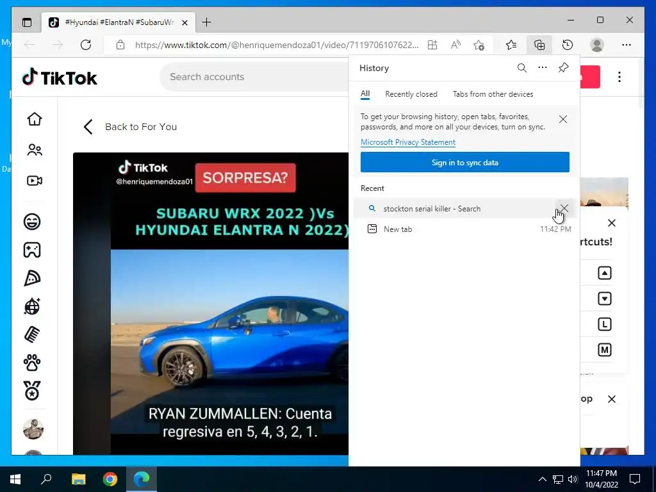
Task: View site information lock icon
Action: pyautogui.click(x=120, y=45)
